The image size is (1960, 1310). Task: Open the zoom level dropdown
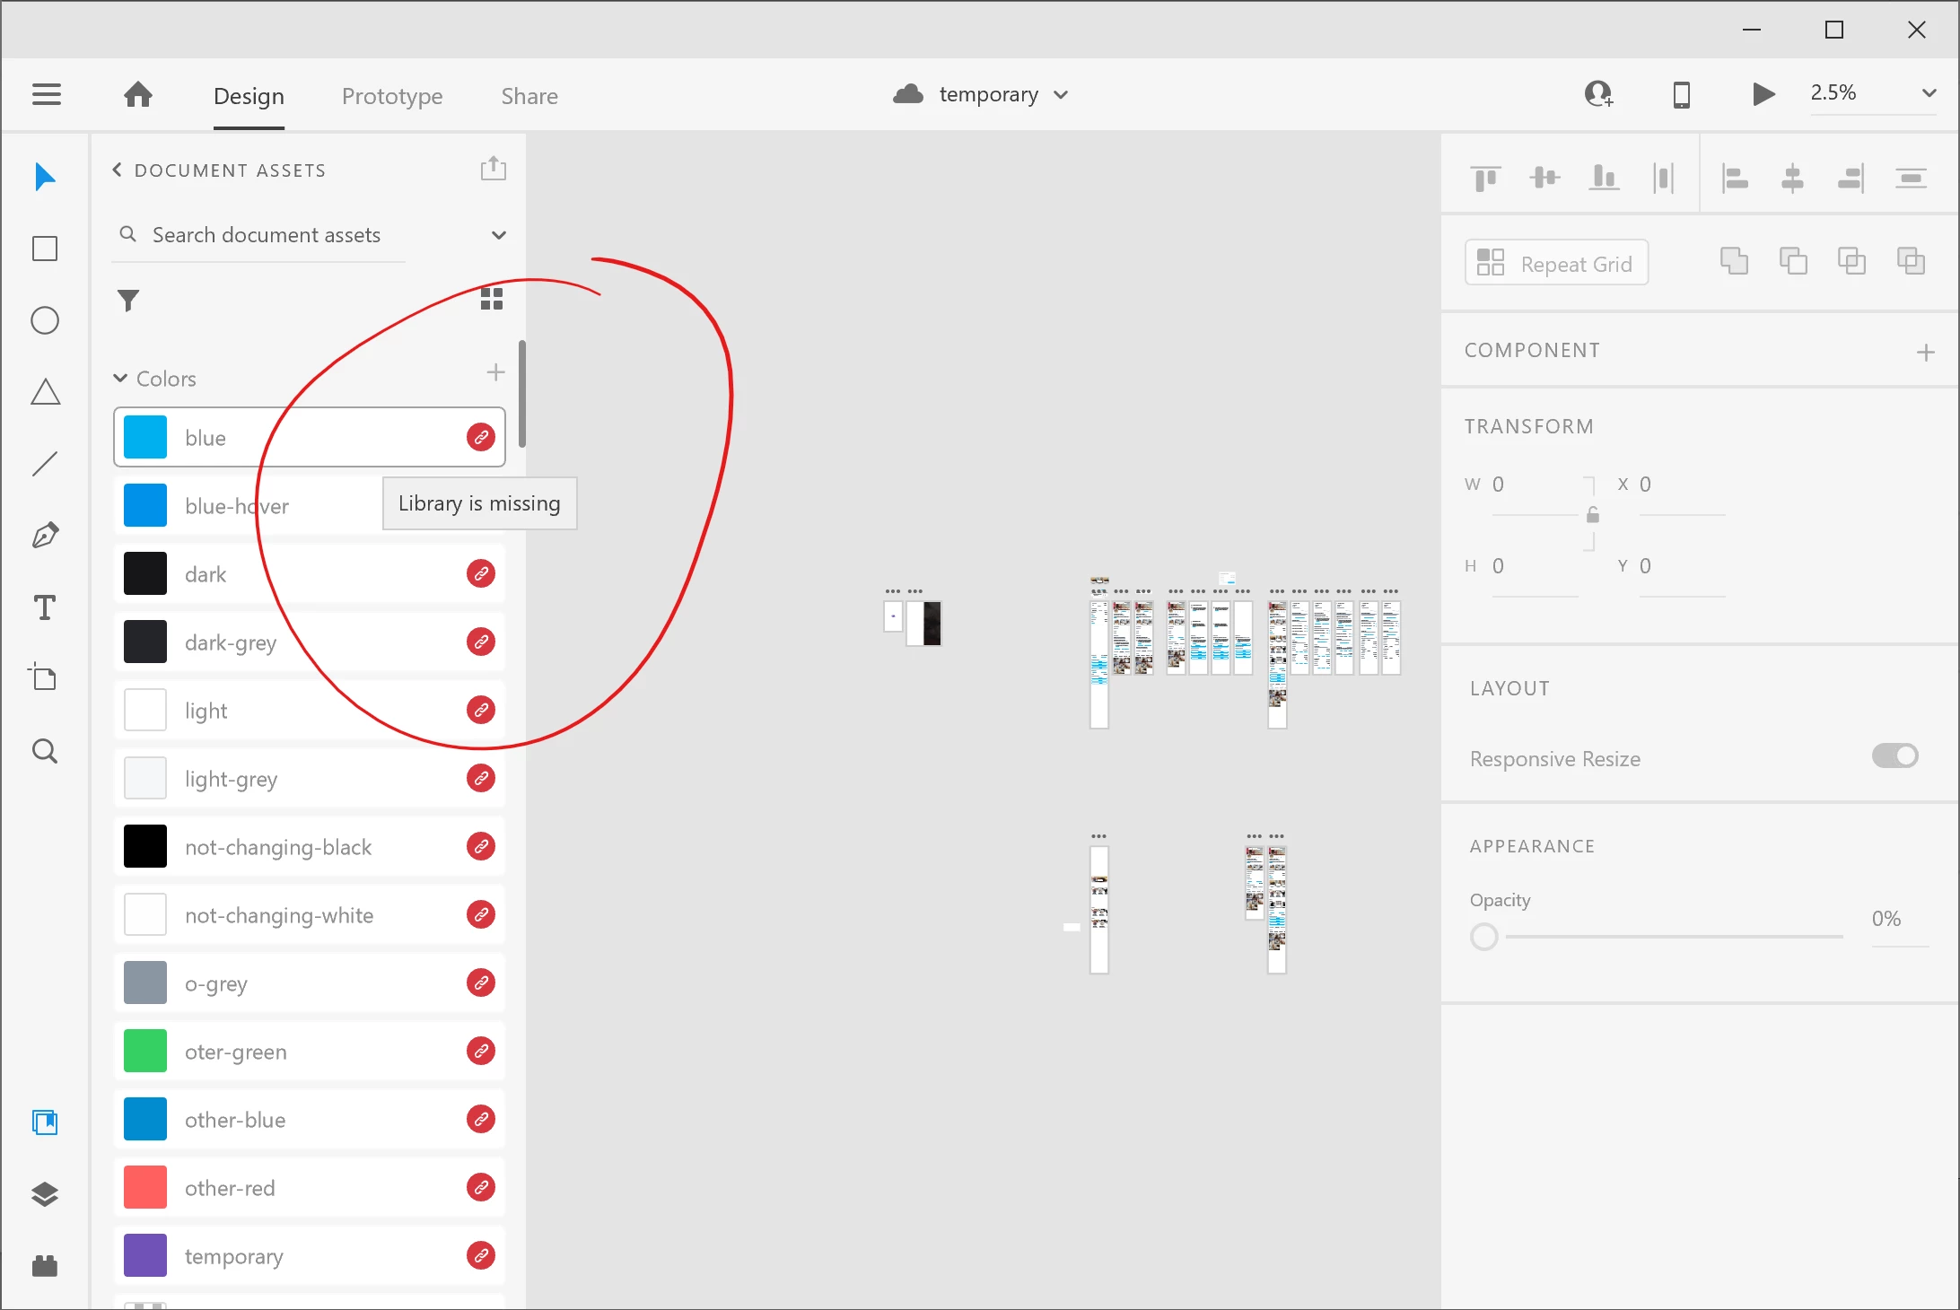1929,93
